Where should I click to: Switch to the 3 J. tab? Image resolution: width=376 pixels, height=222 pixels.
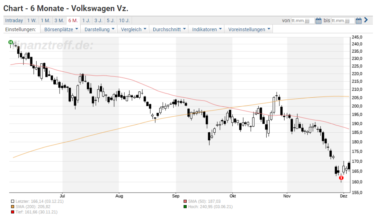pos(99,20)
